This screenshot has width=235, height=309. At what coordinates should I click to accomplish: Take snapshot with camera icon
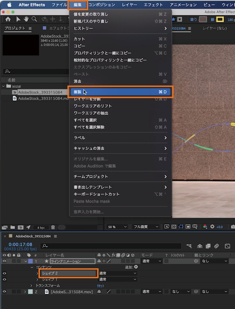click(x=233, y=227)
